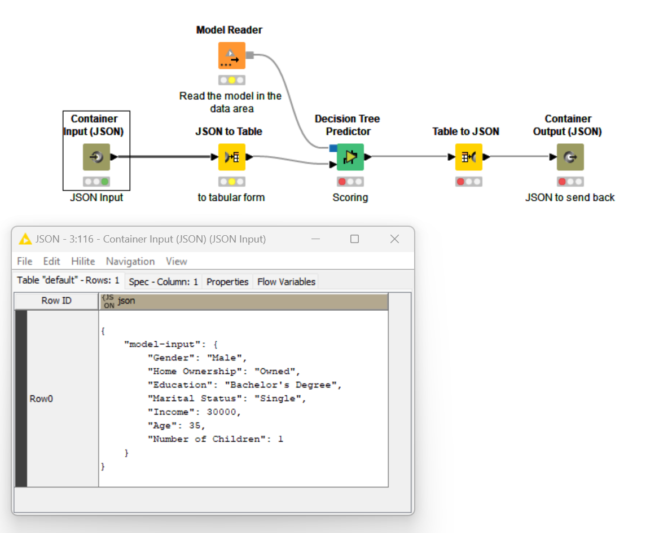Switch to the Spec - Column: 1 tab
The image size is (659, 533).
[x=163, y=281]
